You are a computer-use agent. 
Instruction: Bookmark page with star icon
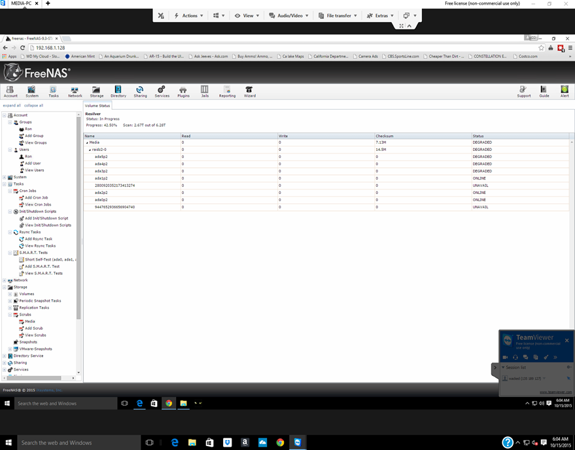tap(541, 48)
